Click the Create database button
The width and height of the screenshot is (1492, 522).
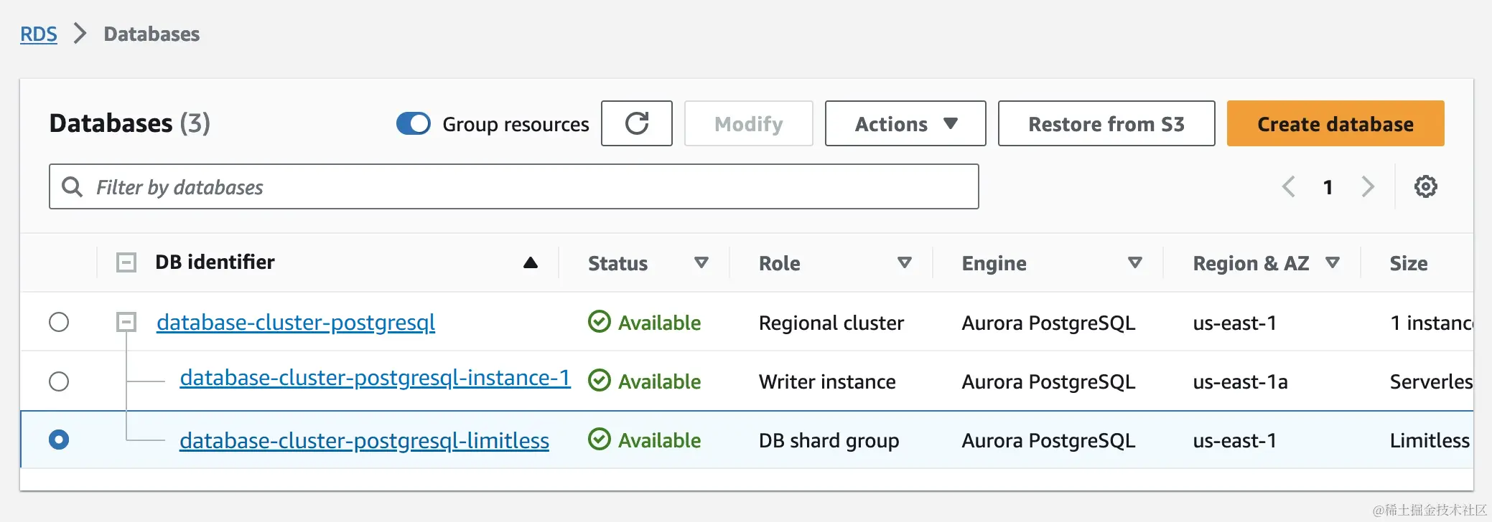click(x=1335, y=123)
